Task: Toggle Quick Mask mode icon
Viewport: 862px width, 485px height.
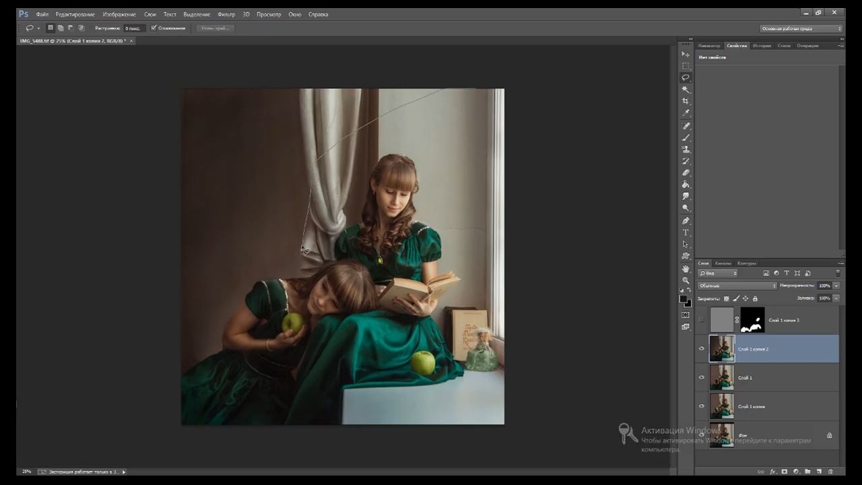Action: [686, 315]
